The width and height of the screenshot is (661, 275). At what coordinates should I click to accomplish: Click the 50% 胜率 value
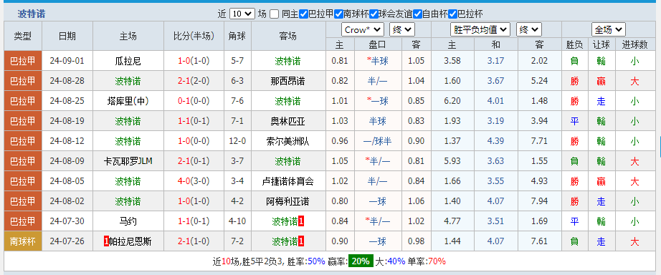(316, 261)
